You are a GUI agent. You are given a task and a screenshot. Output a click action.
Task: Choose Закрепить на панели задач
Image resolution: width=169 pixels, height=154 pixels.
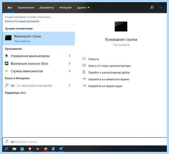[x=105, y=86]
